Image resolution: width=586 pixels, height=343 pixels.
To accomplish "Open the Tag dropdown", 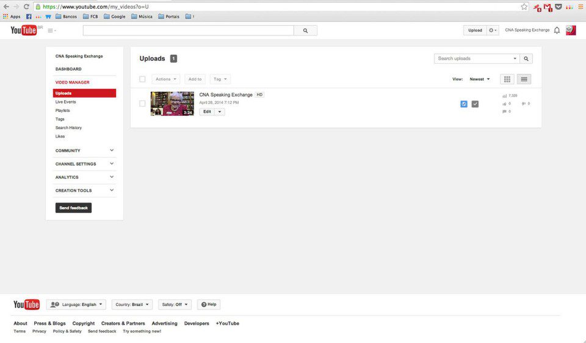I will coord(220,79).
